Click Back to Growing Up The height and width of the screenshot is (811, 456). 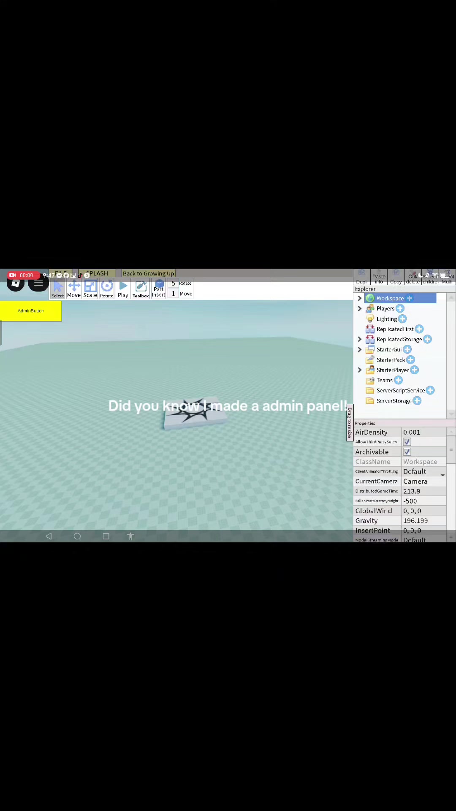[x=148, y=273]
